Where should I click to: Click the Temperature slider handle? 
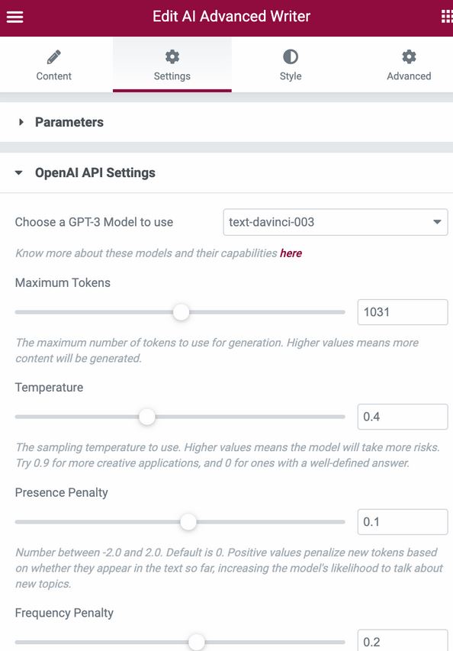147,417
